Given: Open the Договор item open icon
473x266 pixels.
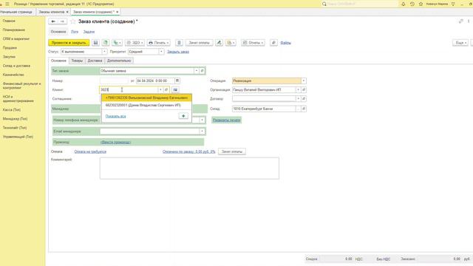Looking at the screenshot, I should point(304,98).
